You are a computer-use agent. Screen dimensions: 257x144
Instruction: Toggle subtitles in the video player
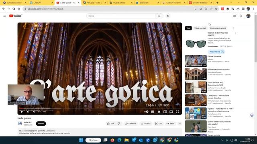pos(153,112)
